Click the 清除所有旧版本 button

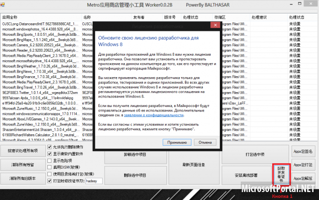click(x=23, y=179)
